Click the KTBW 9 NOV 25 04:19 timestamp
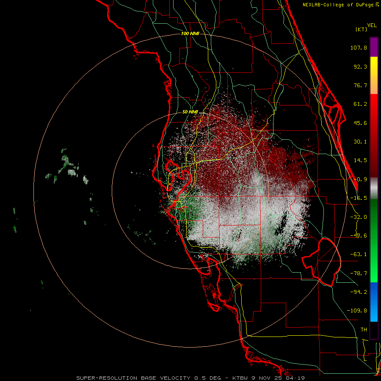The height and width of the screenshot is (381, 381). pos(268,378)
